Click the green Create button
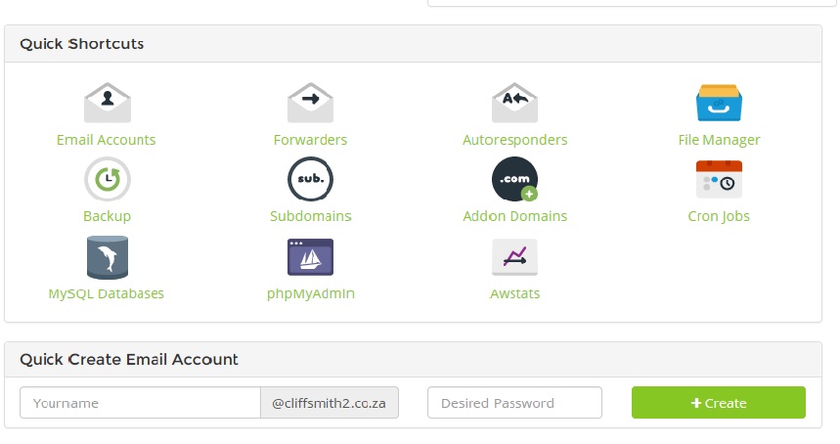Viewport: 840px width, 444px height. 719,403
